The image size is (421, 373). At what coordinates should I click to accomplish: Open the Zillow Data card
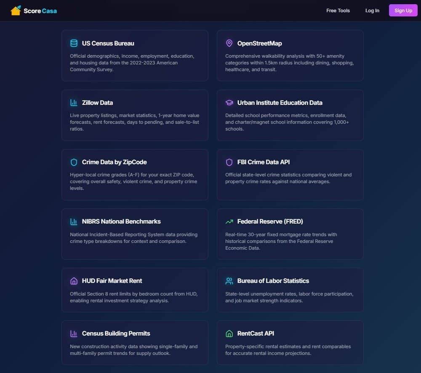point(135,115)
